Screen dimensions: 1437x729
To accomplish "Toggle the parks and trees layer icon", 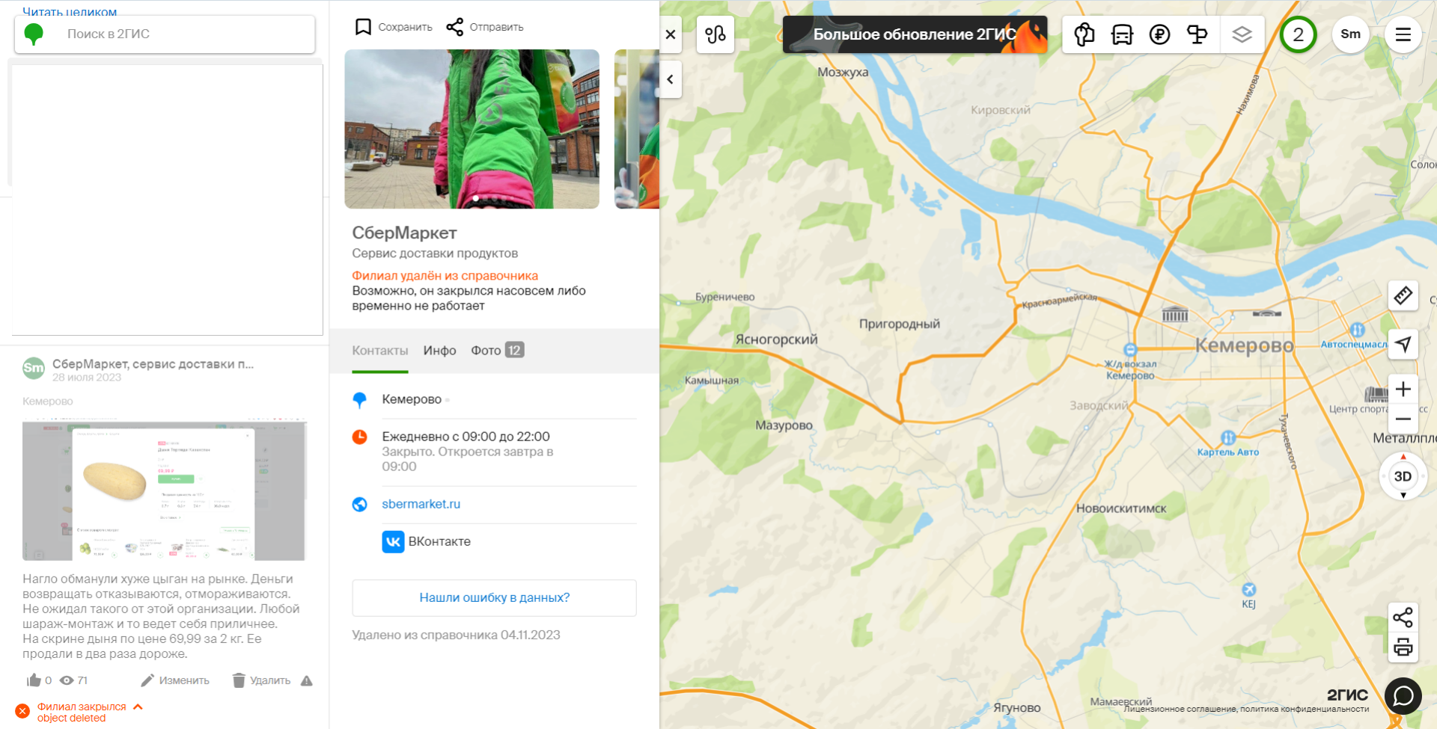I will click(x=1084, y=34).
